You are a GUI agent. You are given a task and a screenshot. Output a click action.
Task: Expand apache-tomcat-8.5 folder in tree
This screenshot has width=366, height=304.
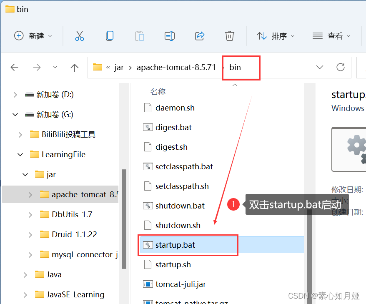click(x=30, y=195)
